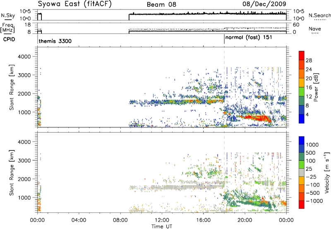Click the 'Nave' legend label

point(315,29)
